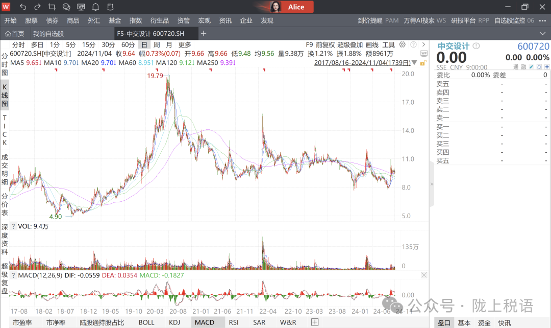Image resolution: width=551 pixels, height=328 pixels.
Task: Open the 工具 tools menu
Action: [x=389, y=44]
